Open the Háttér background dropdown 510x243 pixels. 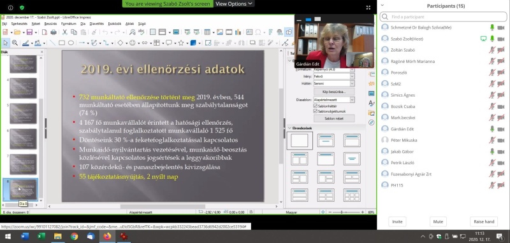tap(333, 83)
